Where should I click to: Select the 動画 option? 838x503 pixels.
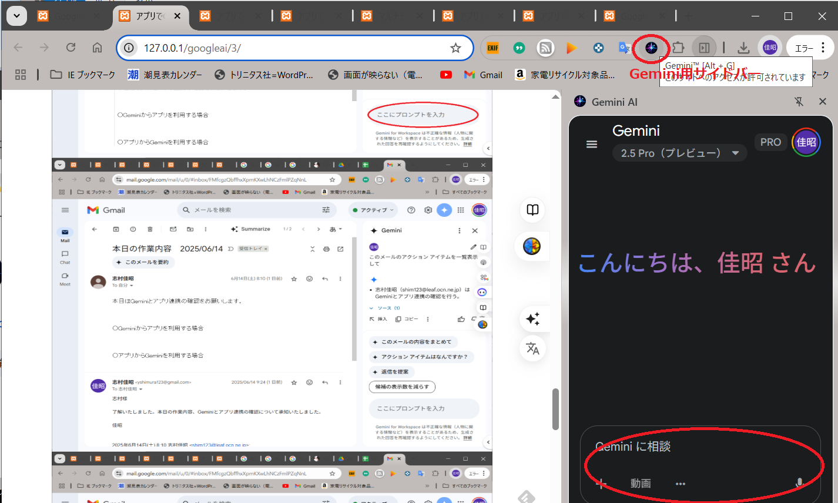641,484
